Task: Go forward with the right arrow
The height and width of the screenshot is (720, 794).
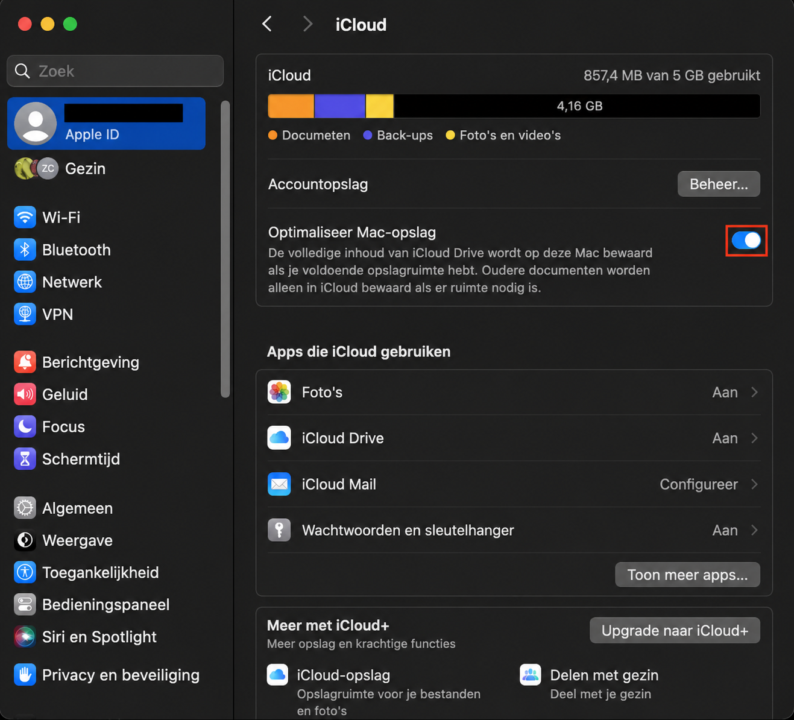Action: [307, 24]
